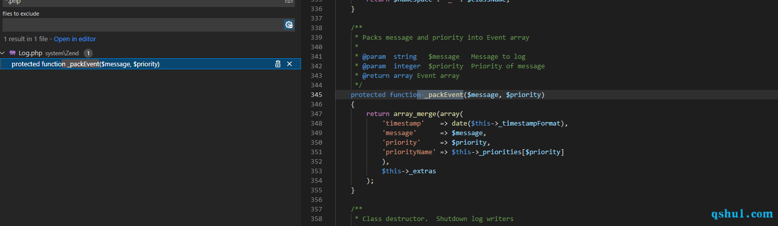Click the $priority parameter on line 345
The width and height of the screenshot is (778, 226).
coord(523,95)
